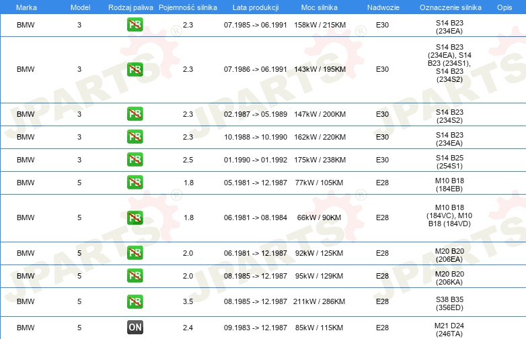Image resolution: width=526 pixels, height=339 pixels.
Task: Select the production years 07.1986 -> 06.1991
Action: 256,69
